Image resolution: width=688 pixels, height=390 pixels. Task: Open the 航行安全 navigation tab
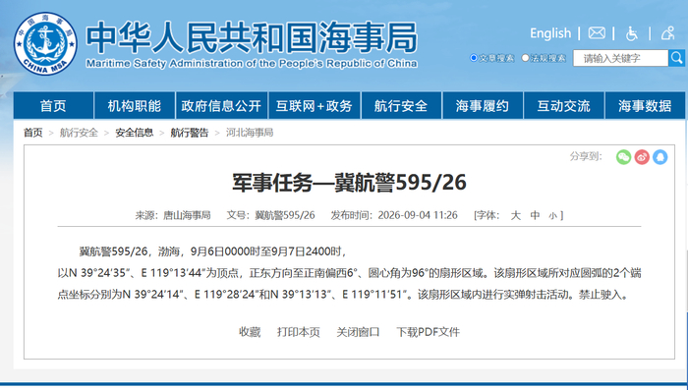pyautogui.click(x=401, y=106)
